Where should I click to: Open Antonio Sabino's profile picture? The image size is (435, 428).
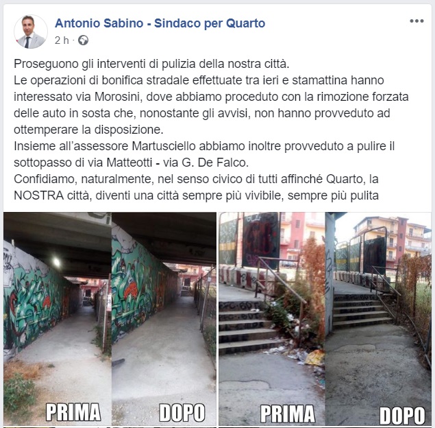tap(31, 32)
